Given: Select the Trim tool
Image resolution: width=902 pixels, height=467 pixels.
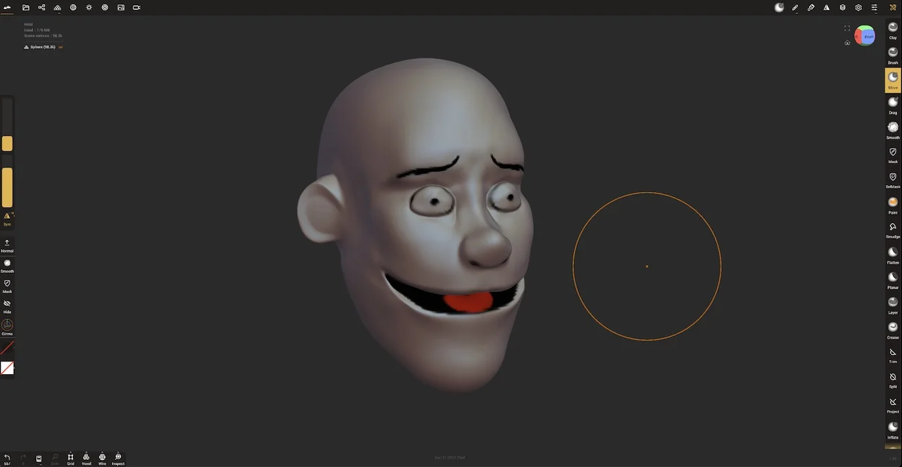Looking at the screenshot, I should (x=893, y=355).
